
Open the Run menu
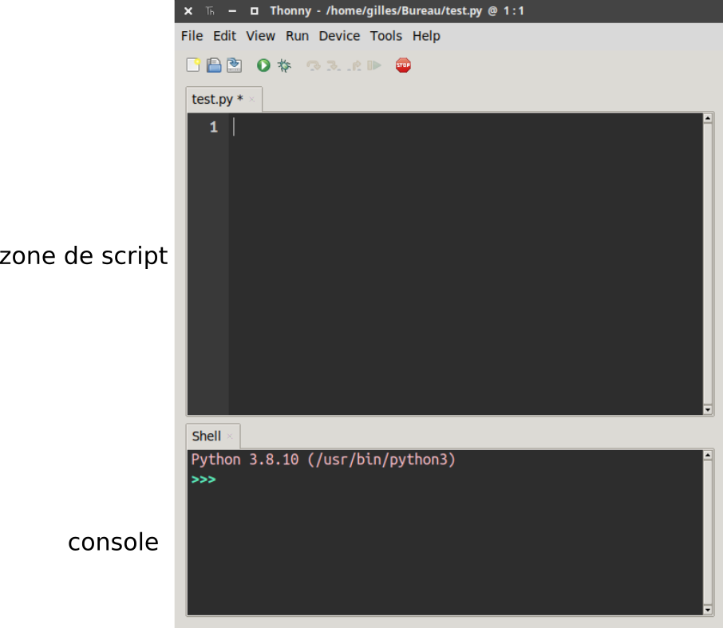297,36
